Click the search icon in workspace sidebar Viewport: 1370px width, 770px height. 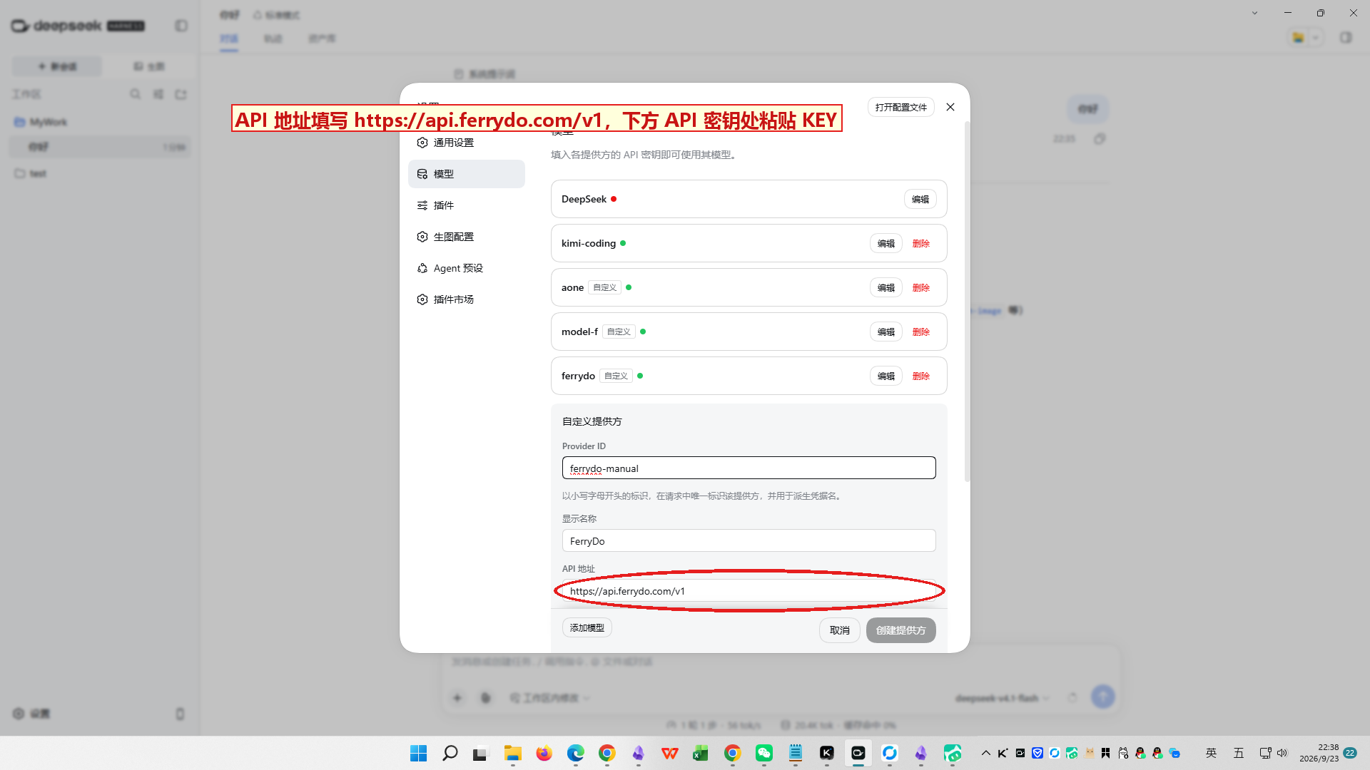135,94
